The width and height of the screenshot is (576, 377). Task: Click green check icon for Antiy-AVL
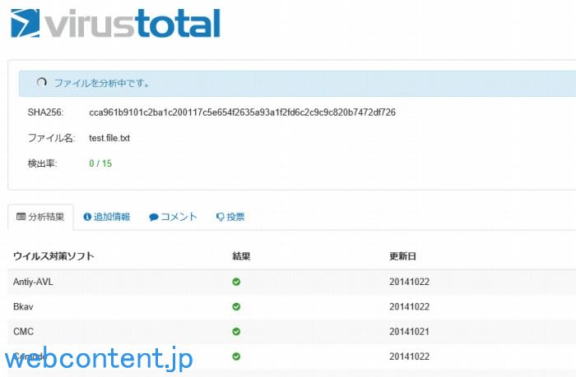click(x=236, y=282)
